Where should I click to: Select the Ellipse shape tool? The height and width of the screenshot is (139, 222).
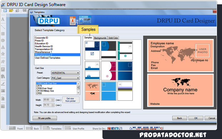(3, 40)
